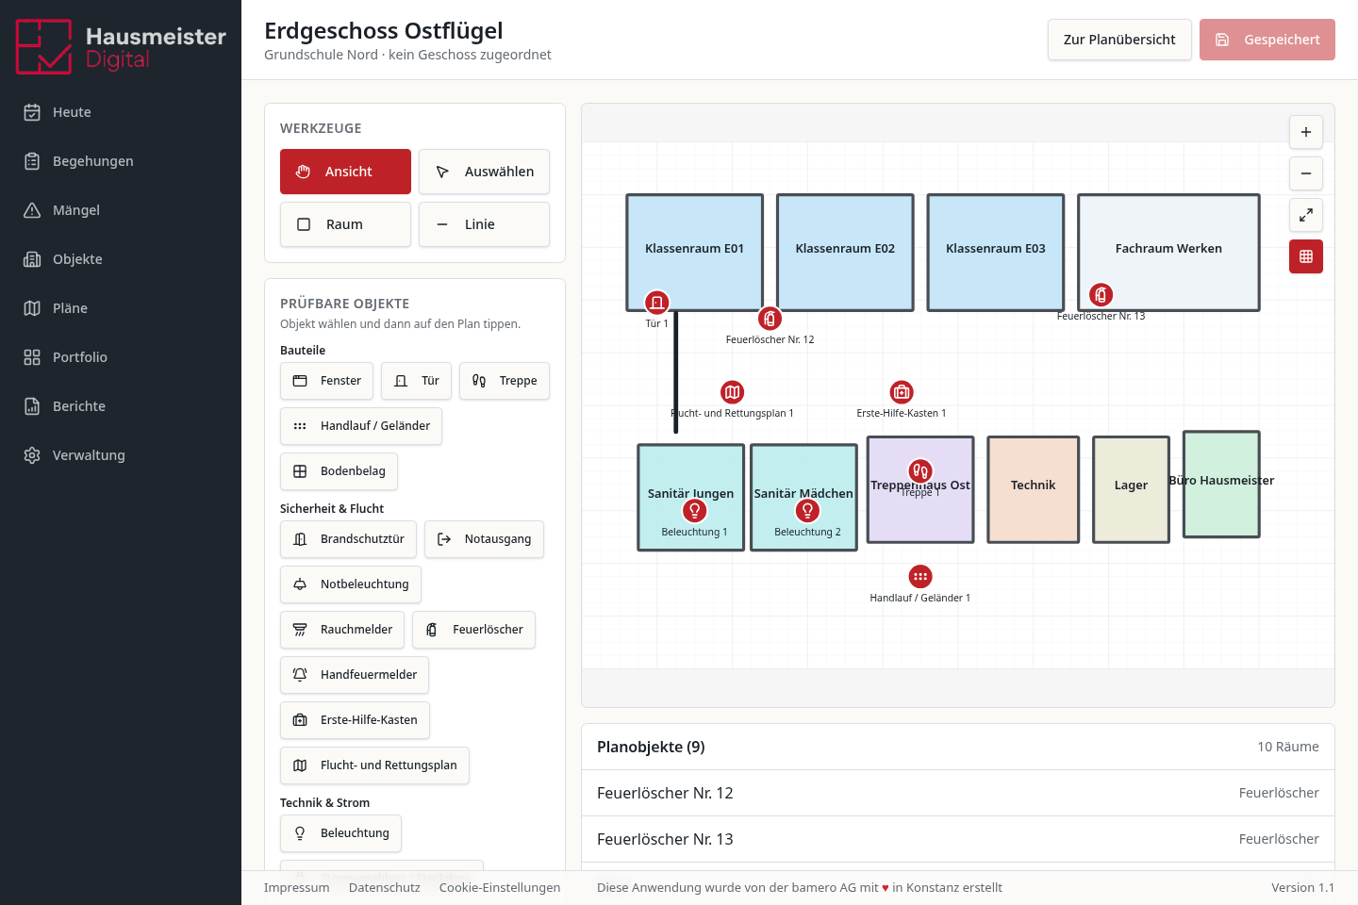Pick the Rauchmelder object type
Screen dimensions: 1358x905
342,630
